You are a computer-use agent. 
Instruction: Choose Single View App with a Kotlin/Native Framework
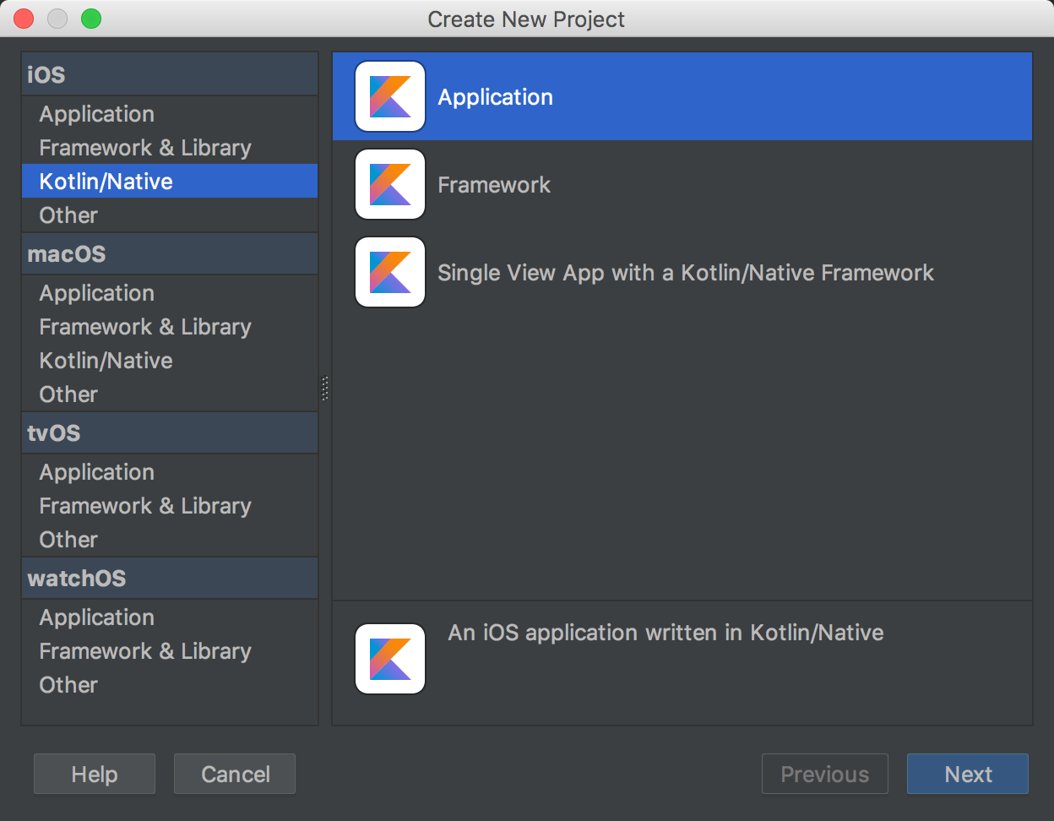coord(682,272)
